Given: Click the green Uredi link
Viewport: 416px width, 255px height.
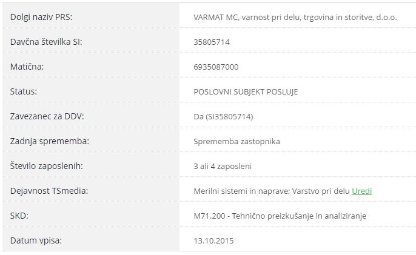Looking at the screenshot, I should coord(361,191).
